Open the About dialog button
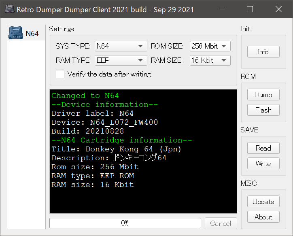The width and height of the screenshot is (293, 236). coord(263,217)
